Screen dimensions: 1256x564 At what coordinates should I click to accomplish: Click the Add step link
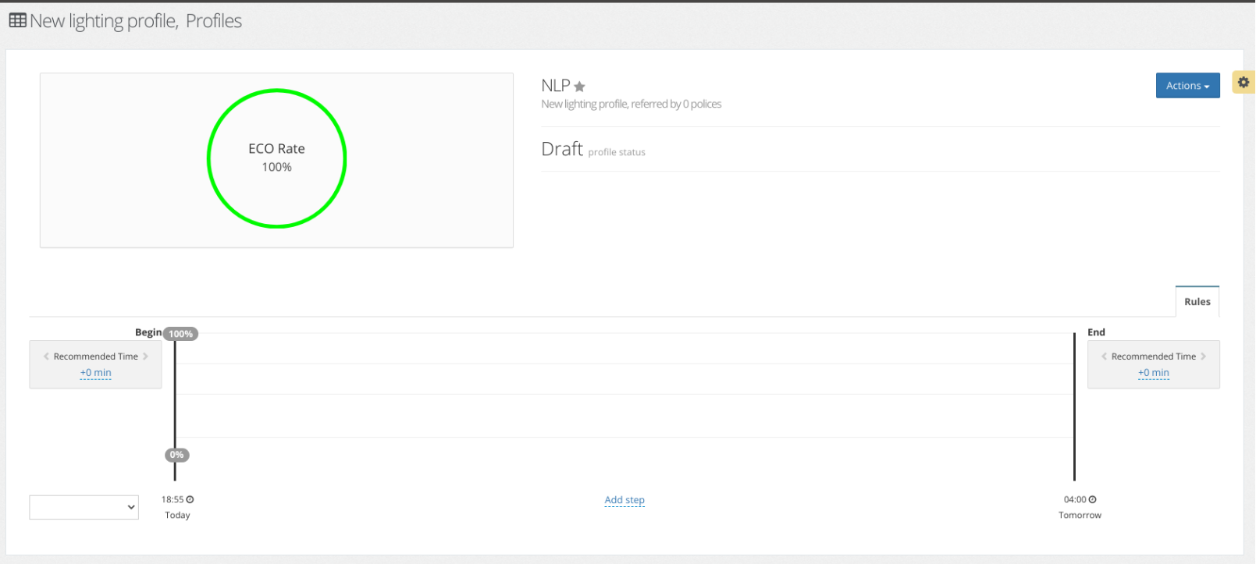[x=624, y=500]
